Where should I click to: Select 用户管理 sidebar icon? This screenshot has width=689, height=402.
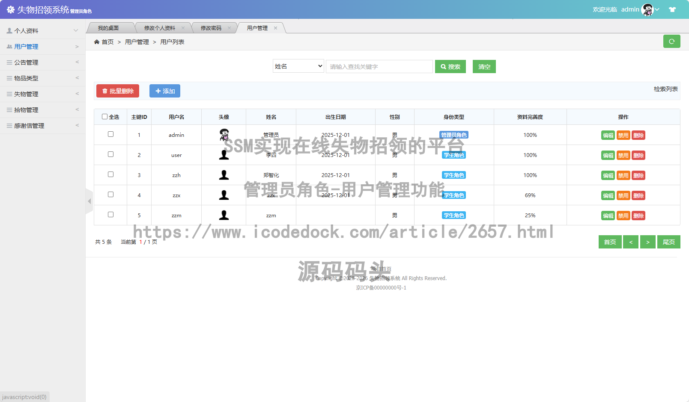(x=9, y=46)
